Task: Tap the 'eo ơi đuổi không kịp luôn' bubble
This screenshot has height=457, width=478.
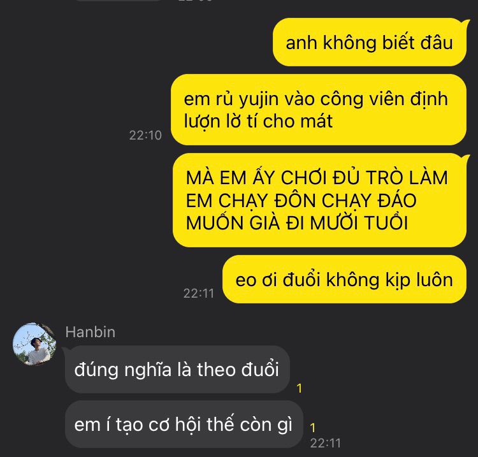Action: 344,279
